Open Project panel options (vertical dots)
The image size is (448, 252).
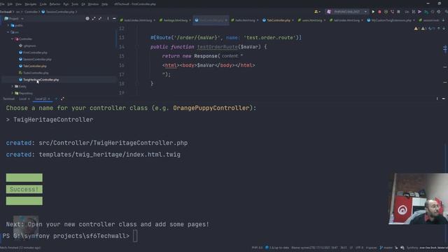(108, 19)
